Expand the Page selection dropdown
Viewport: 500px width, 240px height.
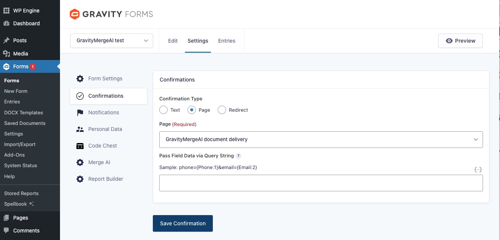pyautogui.click(x=321, y=140)
